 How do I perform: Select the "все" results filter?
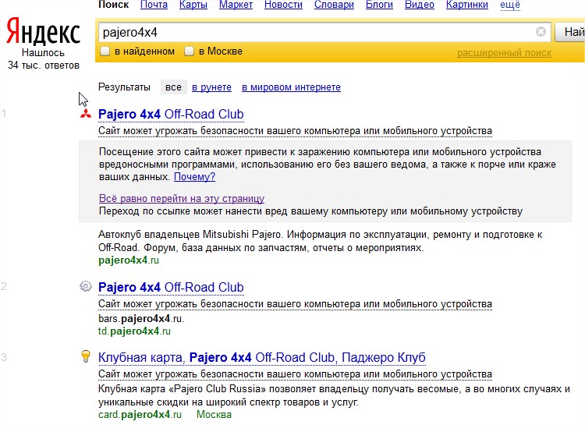pyautogui.click(x=173, y=87)
